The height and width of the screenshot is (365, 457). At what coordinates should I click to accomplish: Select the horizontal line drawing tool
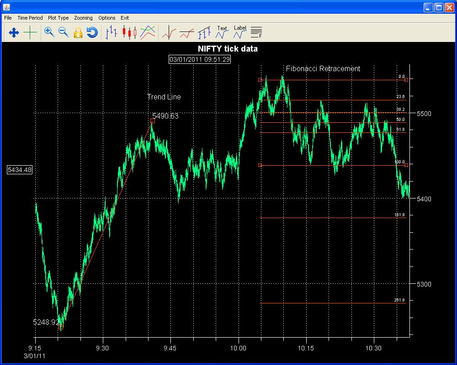click(187, 33)
